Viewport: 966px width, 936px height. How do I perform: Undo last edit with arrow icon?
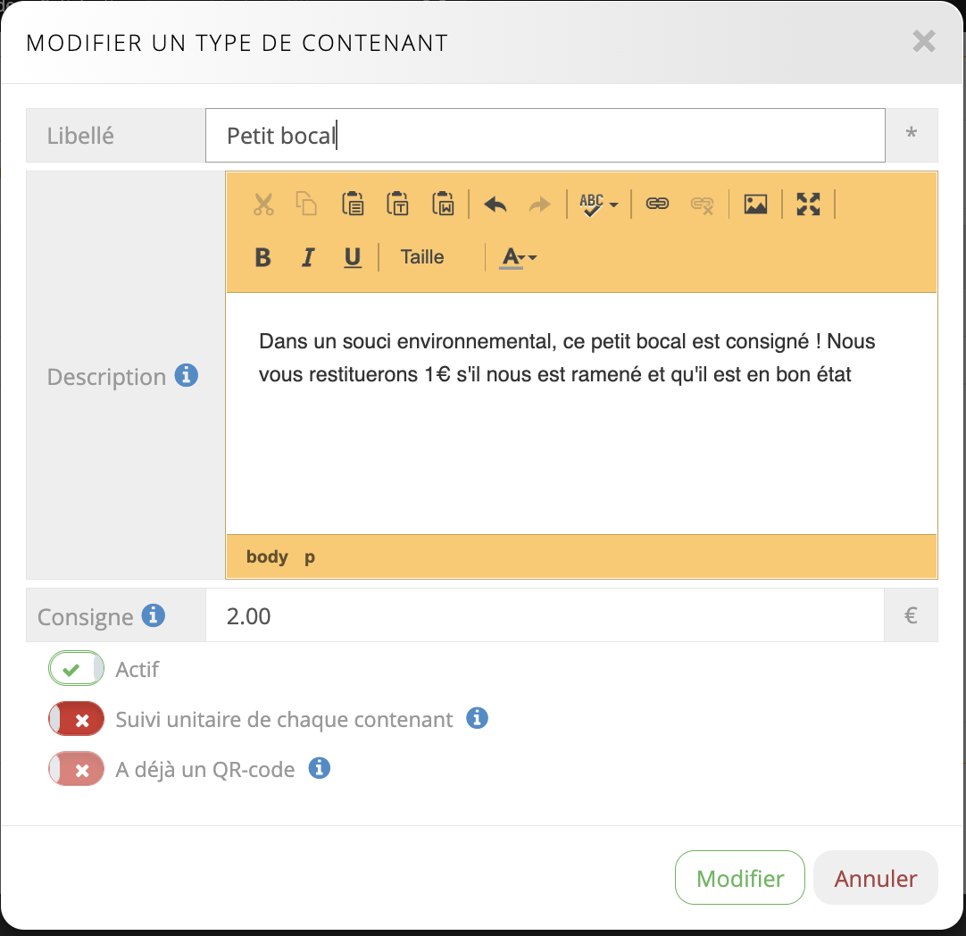(x=495, y=205)
